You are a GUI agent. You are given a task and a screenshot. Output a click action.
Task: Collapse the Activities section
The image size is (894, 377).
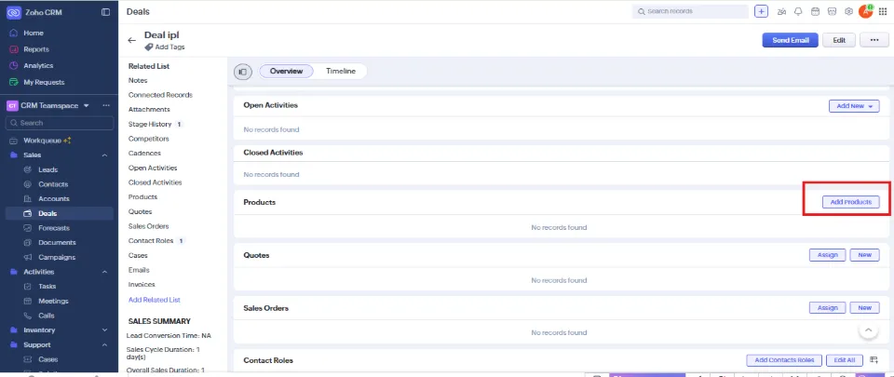point(104,272)
